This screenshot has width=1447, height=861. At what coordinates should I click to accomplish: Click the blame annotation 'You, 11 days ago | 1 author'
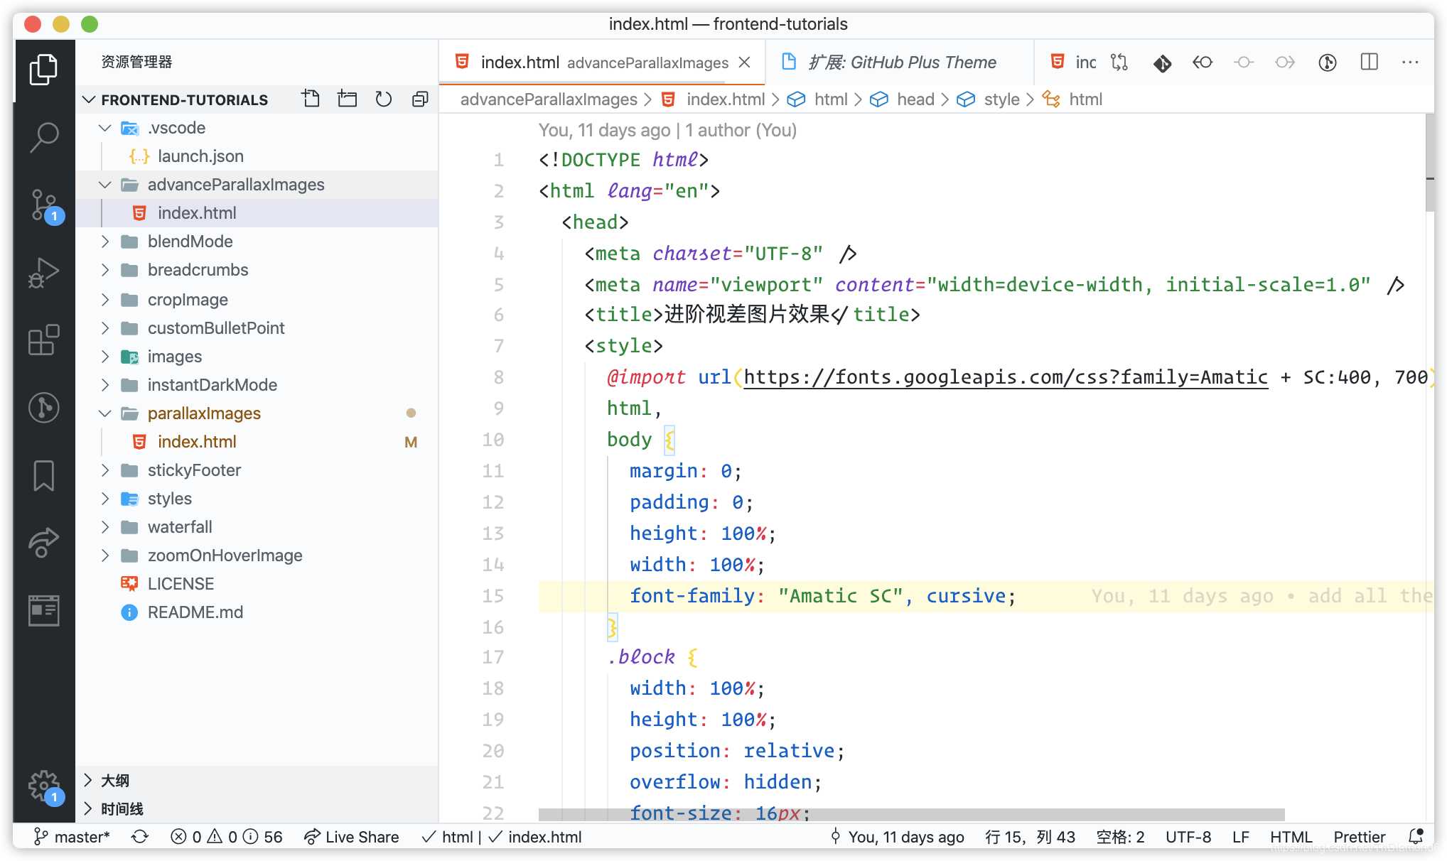667,130
